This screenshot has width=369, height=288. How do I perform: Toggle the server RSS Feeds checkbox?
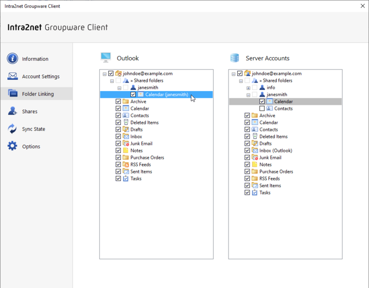(247, 179)
